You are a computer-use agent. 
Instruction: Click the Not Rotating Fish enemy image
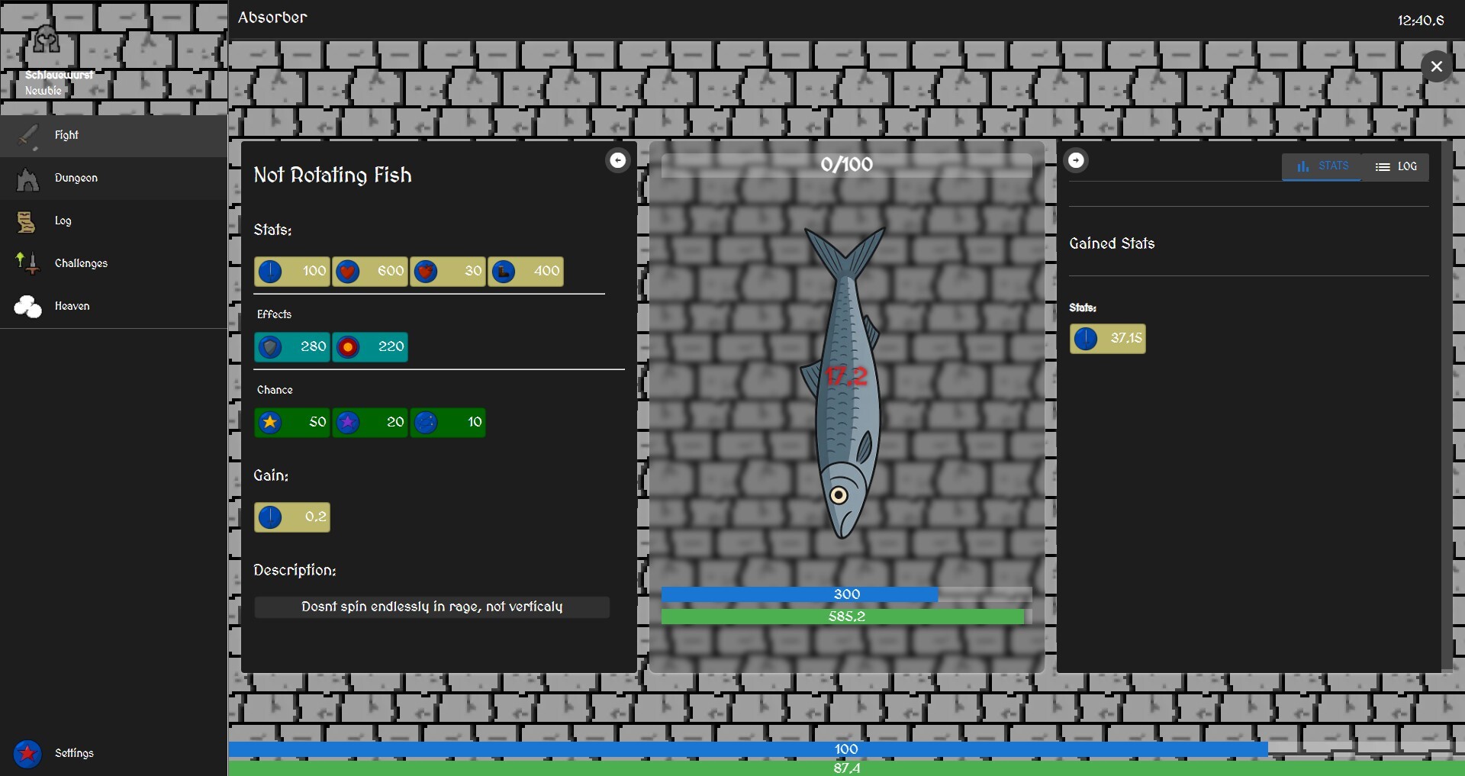pyautogui.click(x=844, y=382)
